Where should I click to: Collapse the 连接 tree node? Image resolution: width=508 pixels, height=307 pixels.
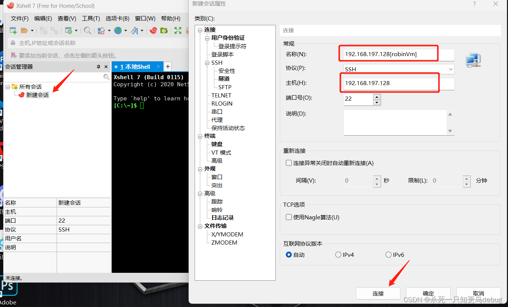200,30
